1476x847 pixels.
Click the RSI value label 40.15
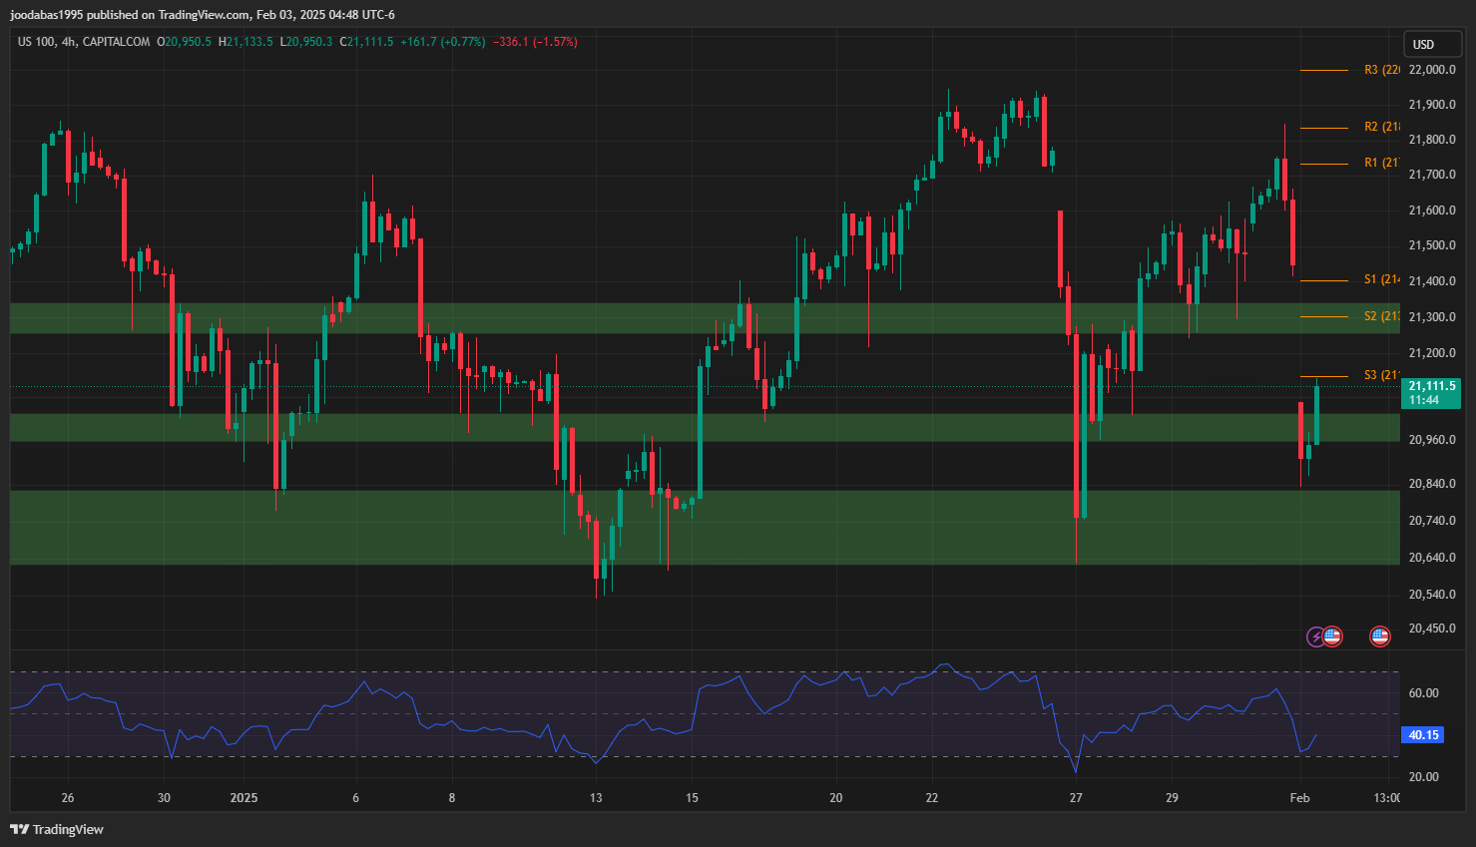tap(1423, 735)
